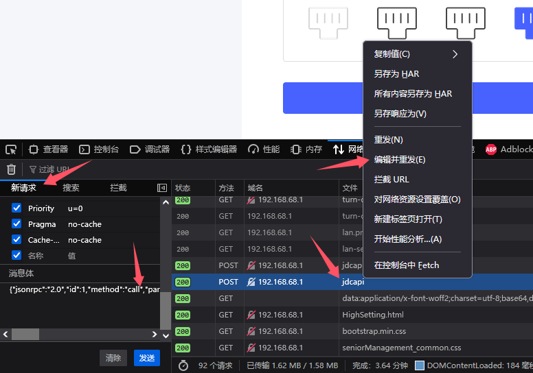
Task: Choose 所有内容另存为 HAR
Action: coord(418,94)
